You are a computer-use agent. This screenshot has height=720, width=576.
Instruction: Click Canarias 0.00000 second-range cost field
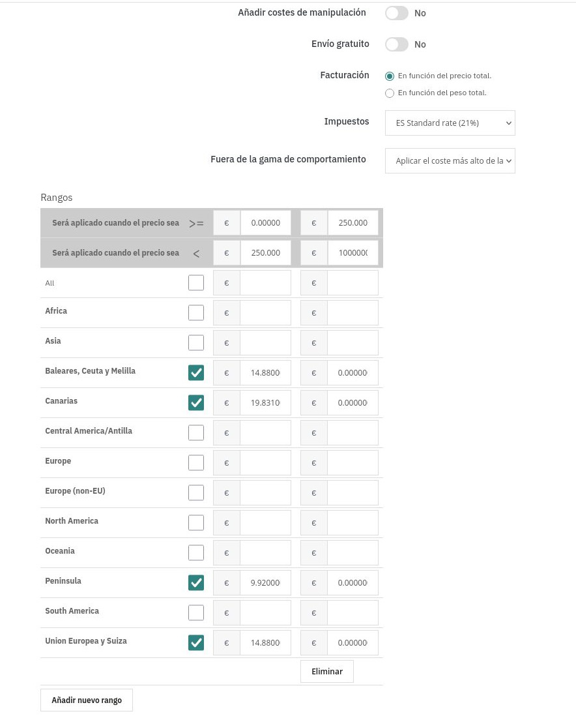point(353,402)
